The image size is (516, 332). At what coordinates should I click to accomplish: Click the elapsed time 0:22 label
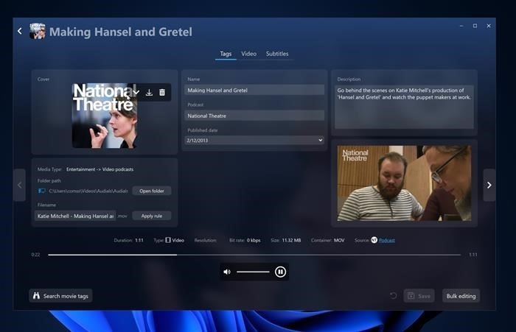pos(35,255)
